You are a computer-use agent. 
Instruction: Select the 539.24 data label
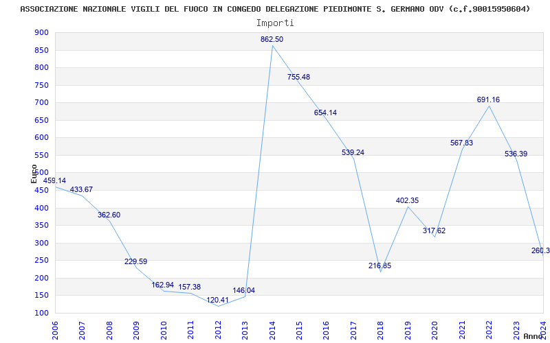353,152
